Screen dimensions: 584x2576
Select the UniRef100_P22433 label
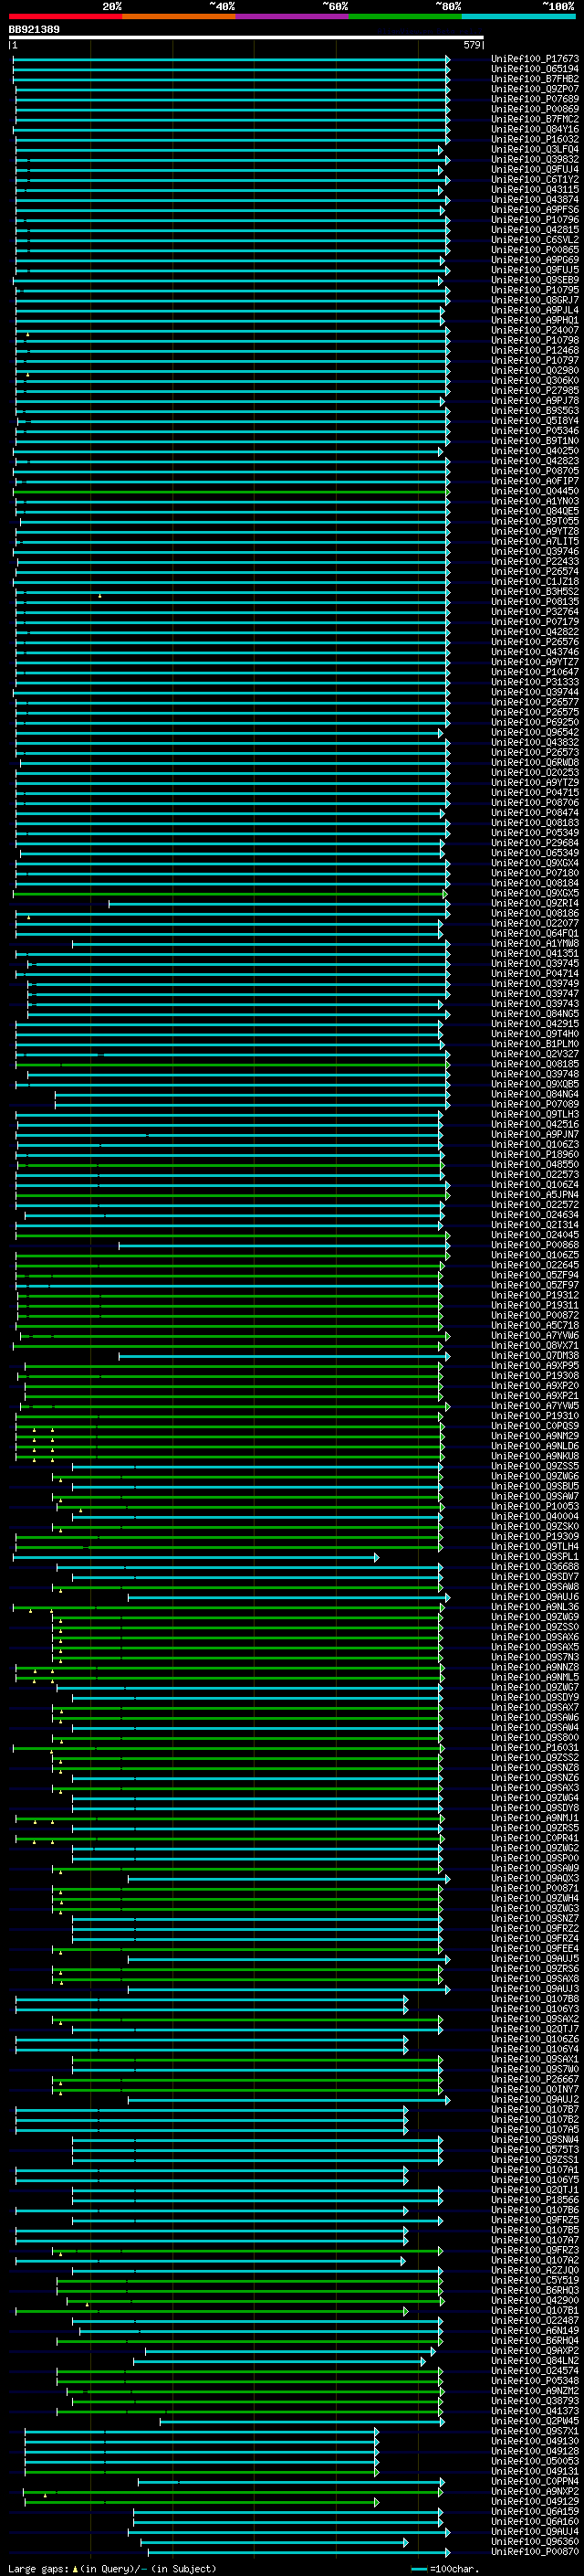pyautogui.click(x=535, y=561)
